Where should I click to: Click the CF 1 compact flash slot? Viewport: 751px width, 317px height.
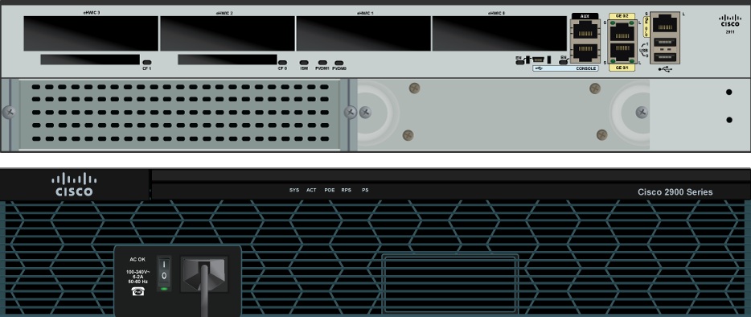pyautogui.click(x=90, y=60)
